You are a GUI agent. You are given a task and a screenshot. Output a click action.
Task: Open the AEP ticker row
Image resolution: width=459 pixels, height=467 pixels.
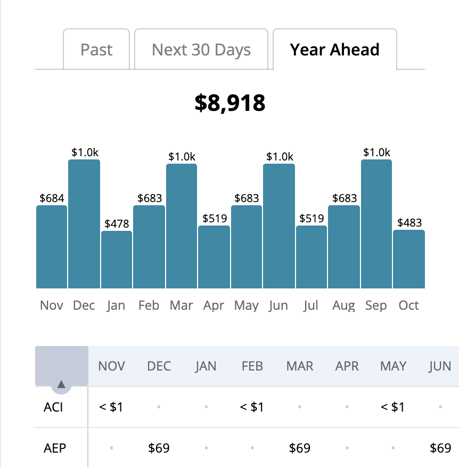click(55, 448)
